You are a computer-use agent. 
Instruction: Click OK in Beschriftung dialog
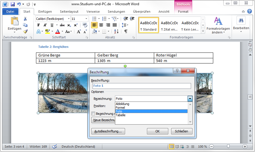(157, 131)
